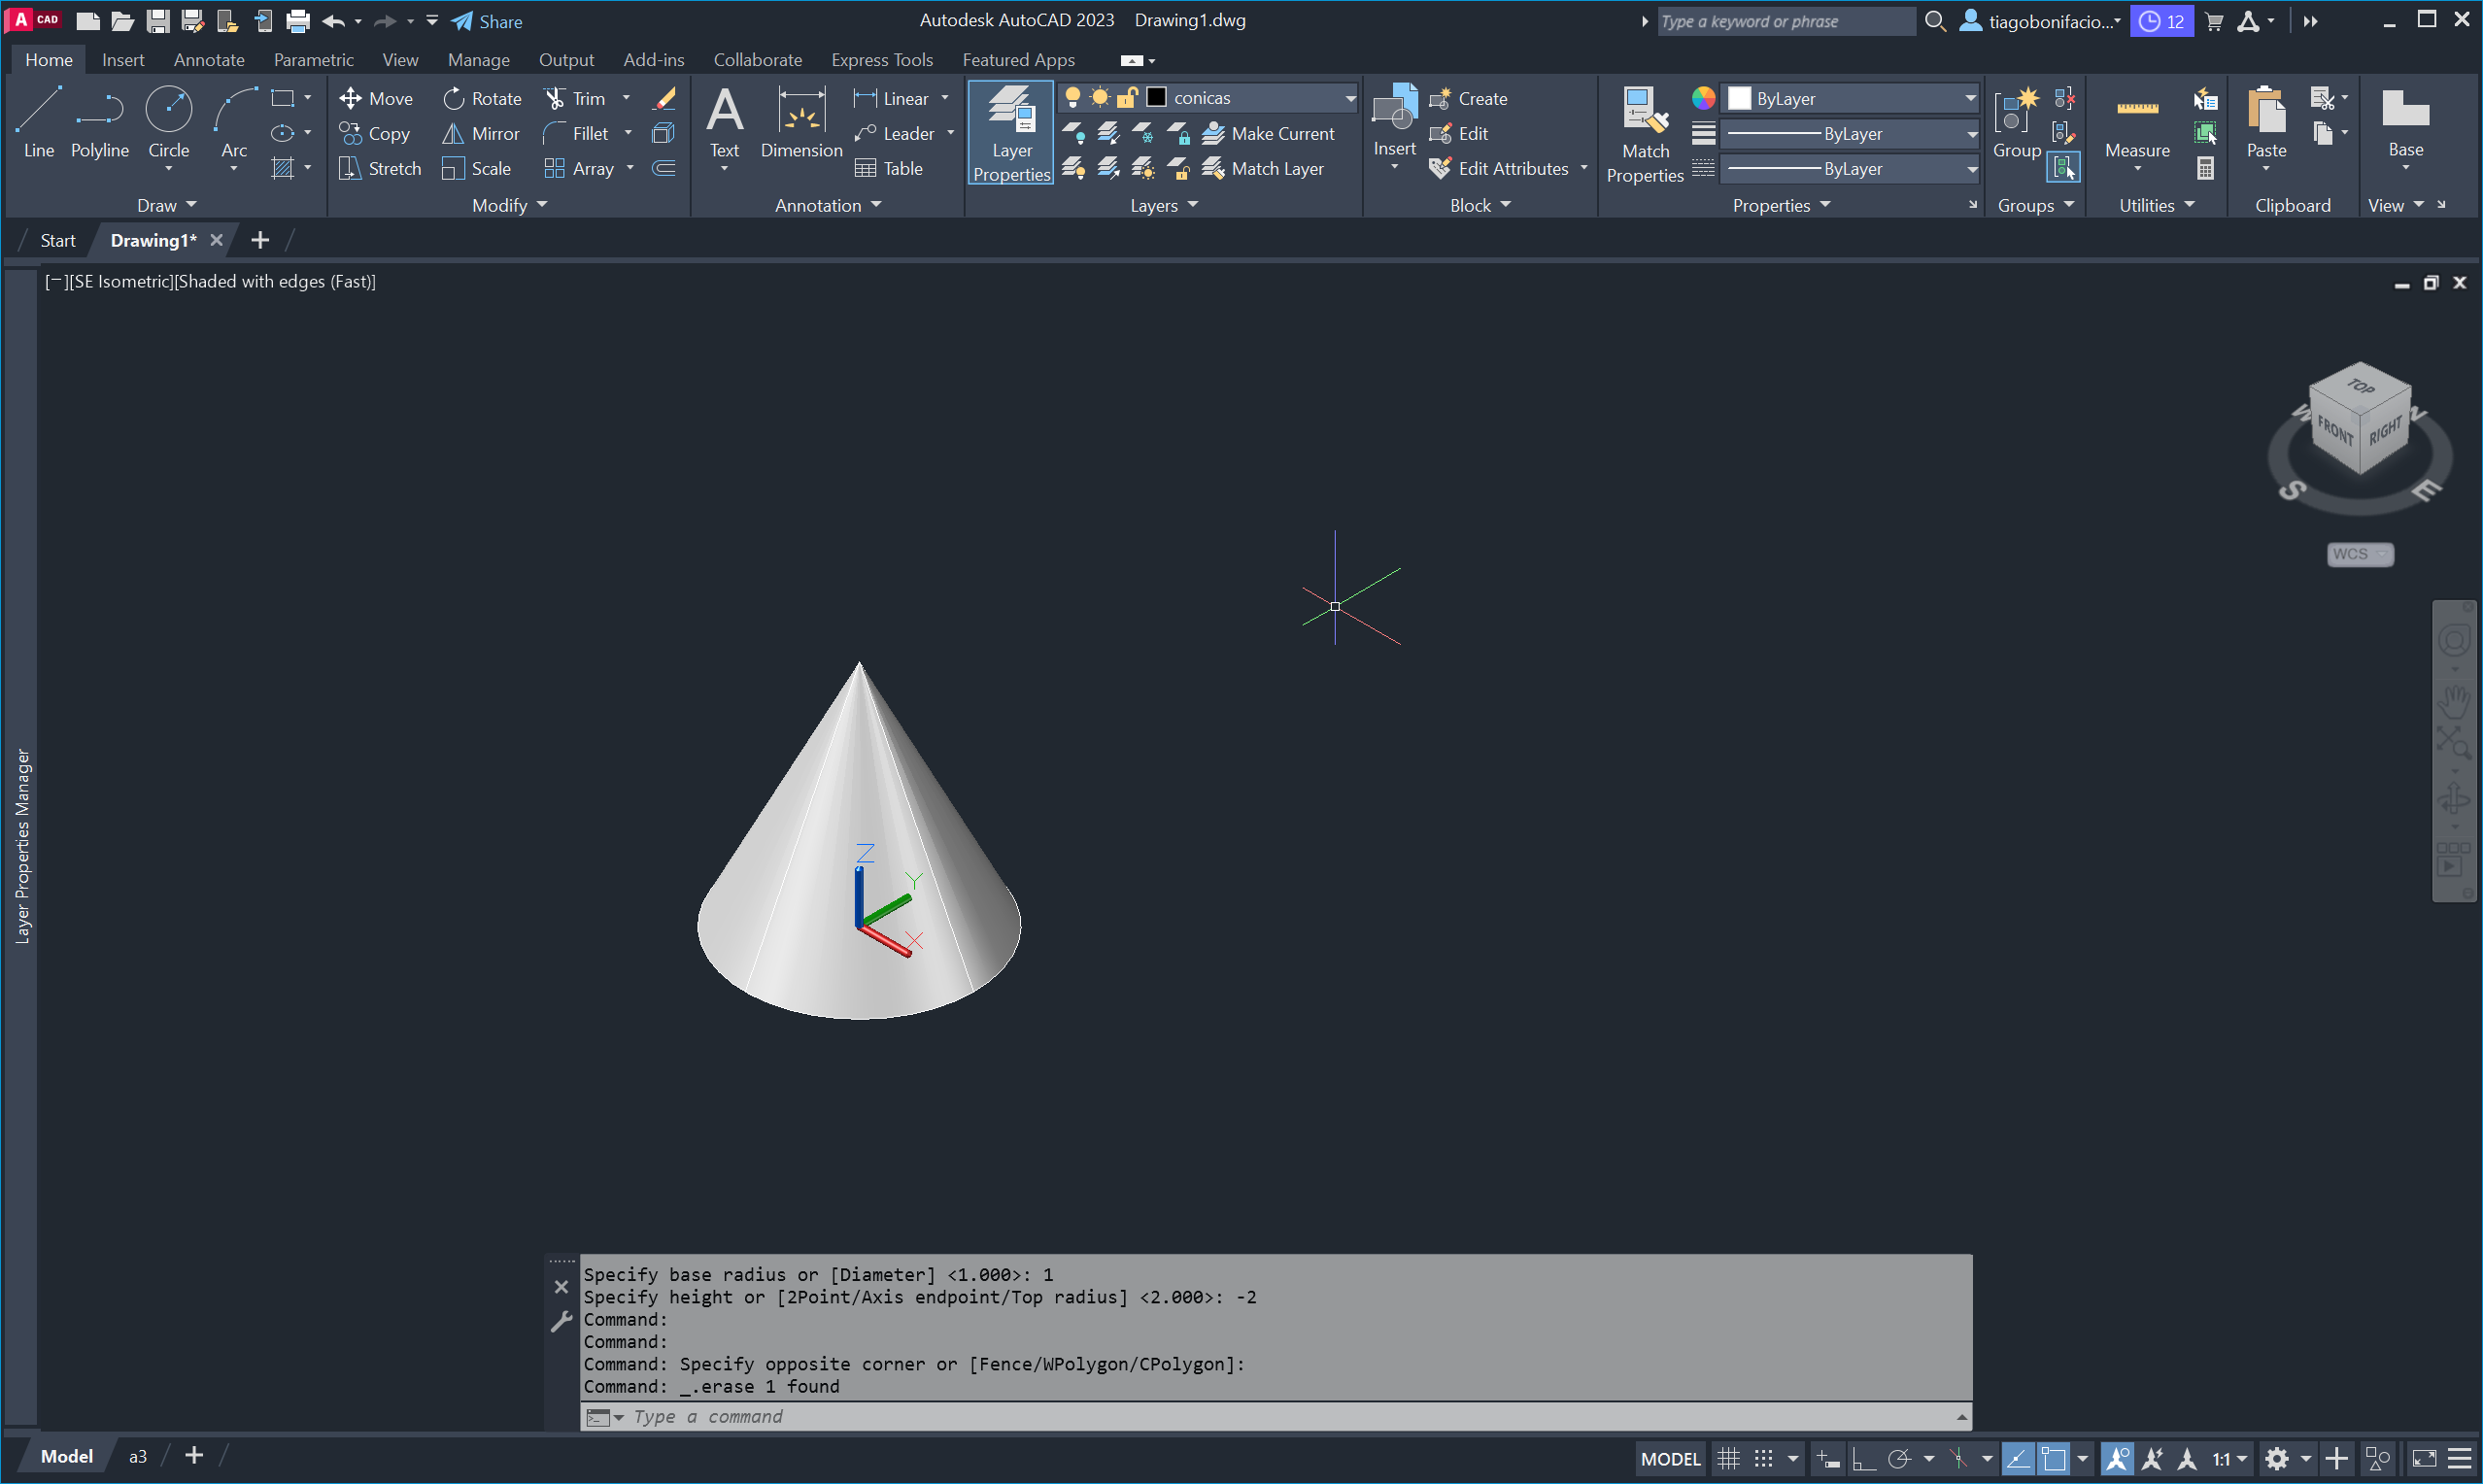Open the a3 layout tab
The image size is (2483, 1484).
point(138,1456)
